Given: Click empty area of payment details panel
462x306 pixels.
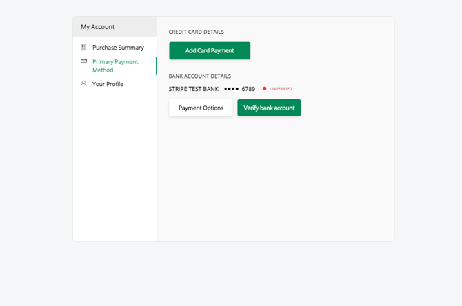Looking at the screenshot, I should [276, 179].
